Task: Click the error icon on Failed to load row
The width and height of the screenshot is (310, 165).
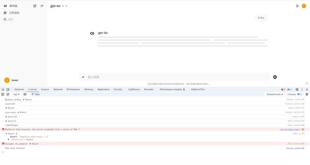Action: coord(3,129)
